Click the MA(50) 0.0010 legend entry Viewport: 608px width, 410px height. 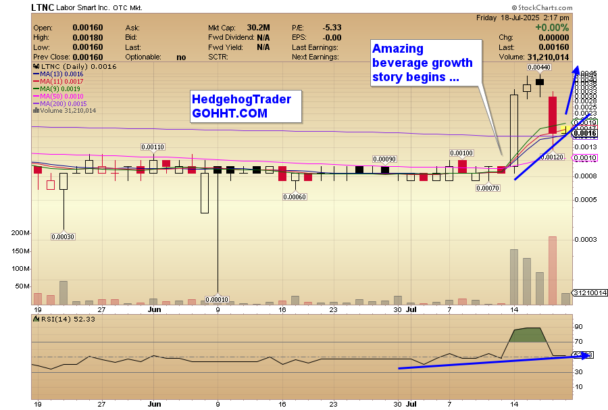click(59, 96)
